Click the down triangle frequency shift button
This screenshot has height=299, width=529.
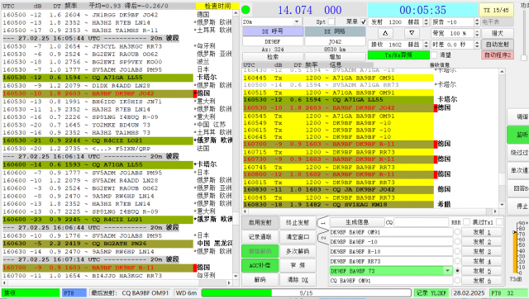pos(412,33)
